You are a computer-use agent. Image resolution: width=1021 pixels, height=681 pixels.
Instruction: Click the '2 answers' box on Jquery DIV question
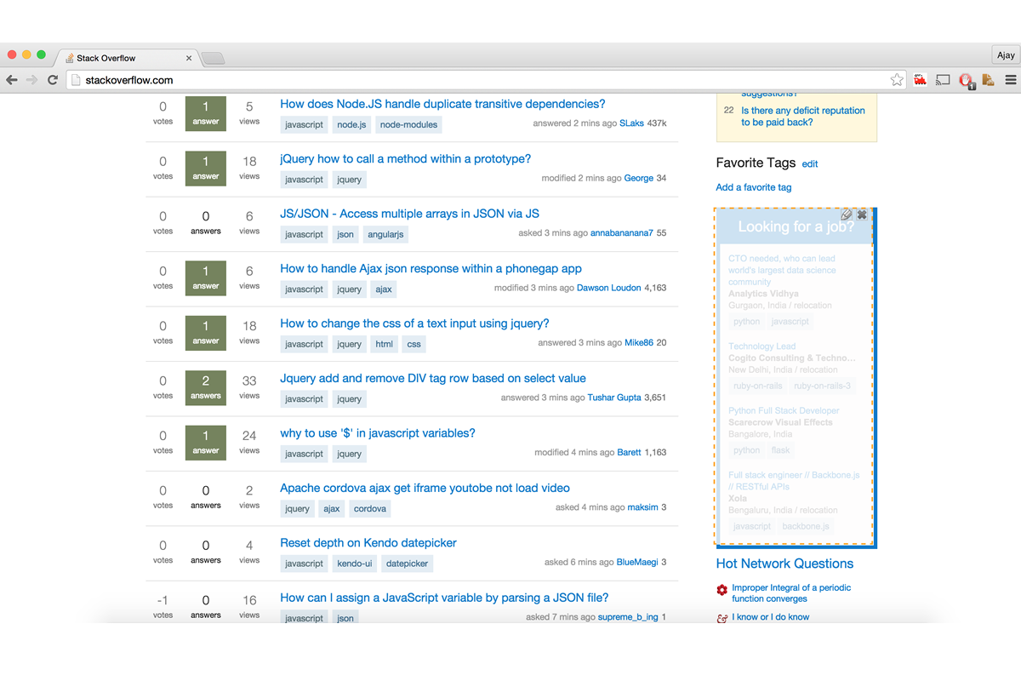206,387
